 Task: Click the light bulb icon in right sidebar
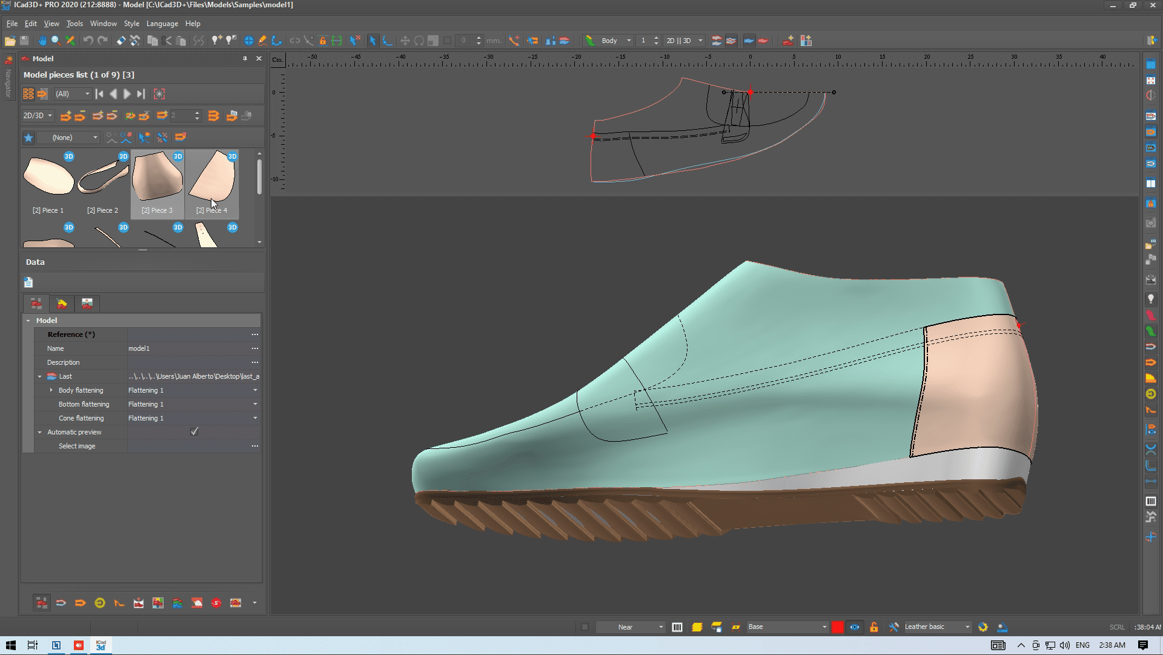point(1151,299)
